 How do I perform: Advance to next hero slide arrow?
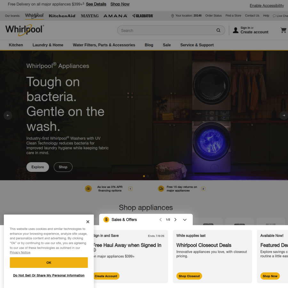point(284,115)
